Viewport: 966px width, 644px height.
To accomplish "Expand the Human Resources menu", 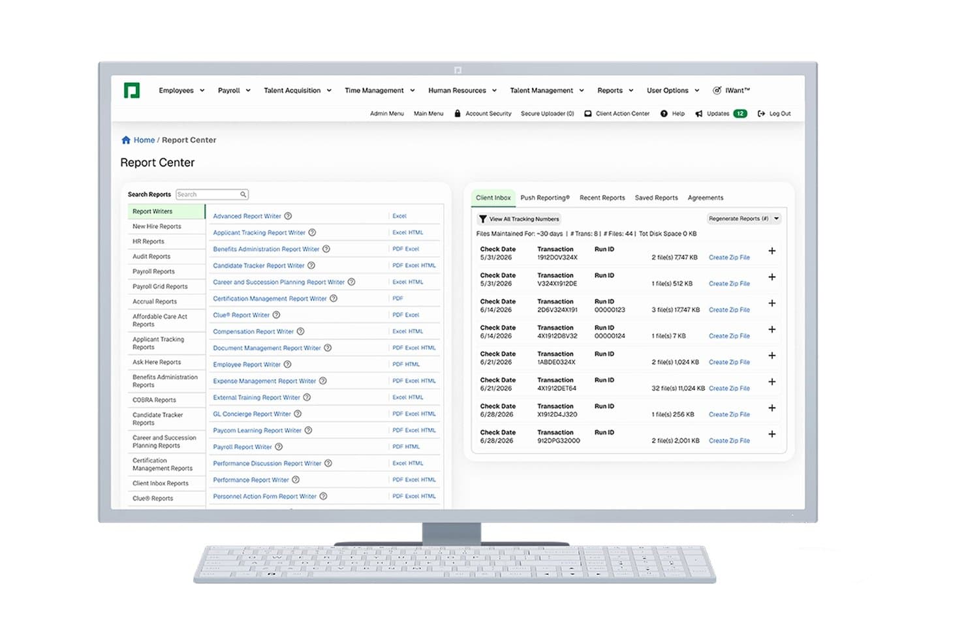I will click(x=462, y=91).
